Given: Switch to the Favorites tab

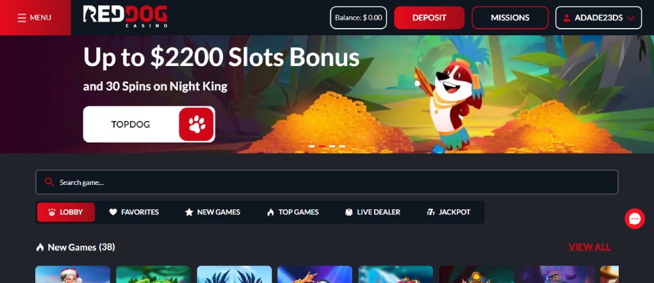Looking at the screenshot, I should click(134, 212).
